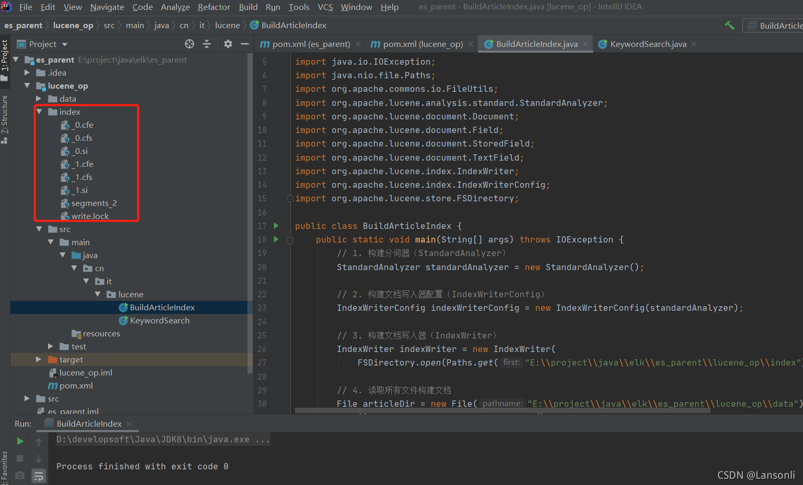Open the Navigate menu

pos(107,7)
